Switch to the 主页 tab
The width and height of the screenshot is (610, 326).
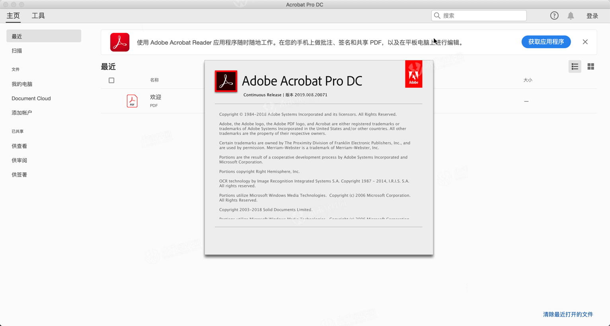click(13, 16)
